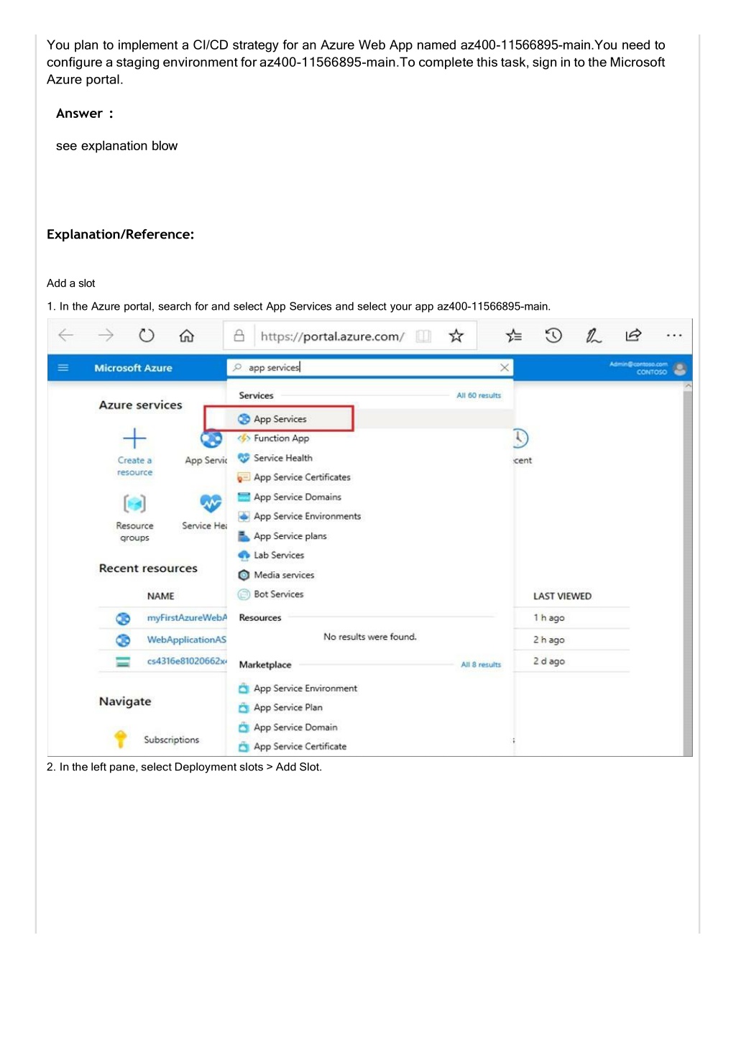Click the app services search field

(369, 367)
